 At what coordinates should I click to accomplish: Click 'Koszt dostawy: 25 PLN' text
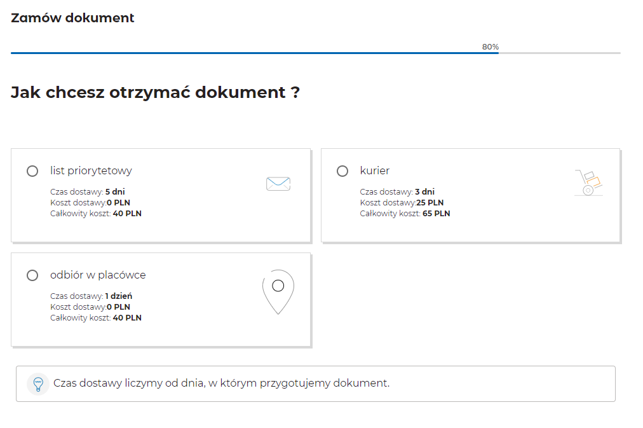pos(402,203)
